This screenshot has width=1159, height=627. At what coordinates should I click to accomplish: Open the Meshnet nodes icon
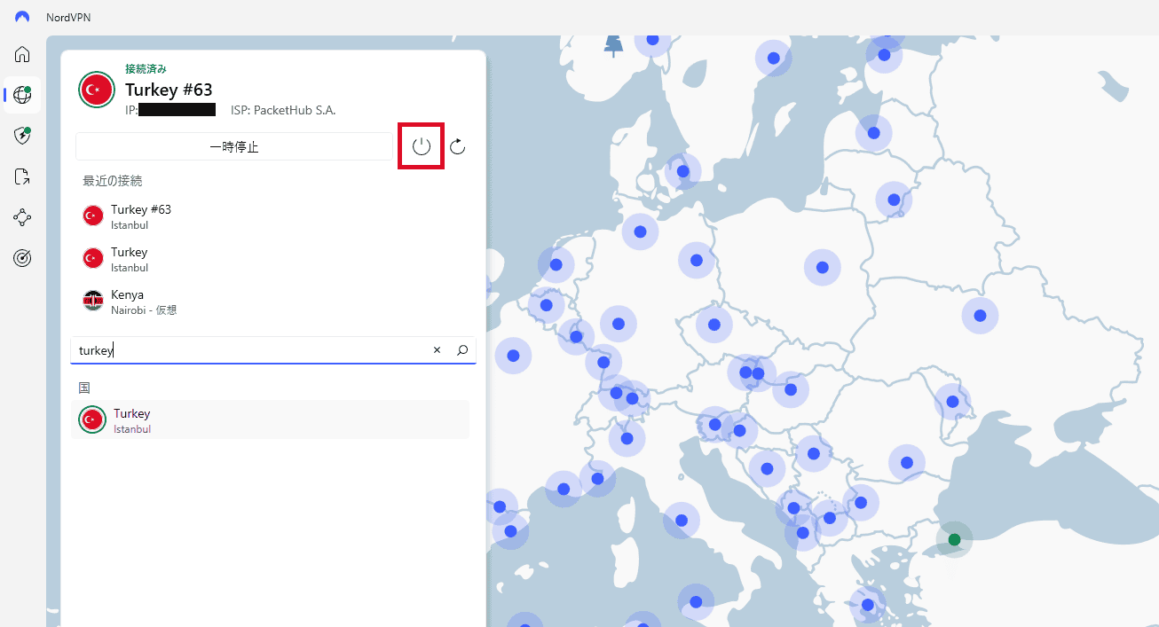click(22, 217)
